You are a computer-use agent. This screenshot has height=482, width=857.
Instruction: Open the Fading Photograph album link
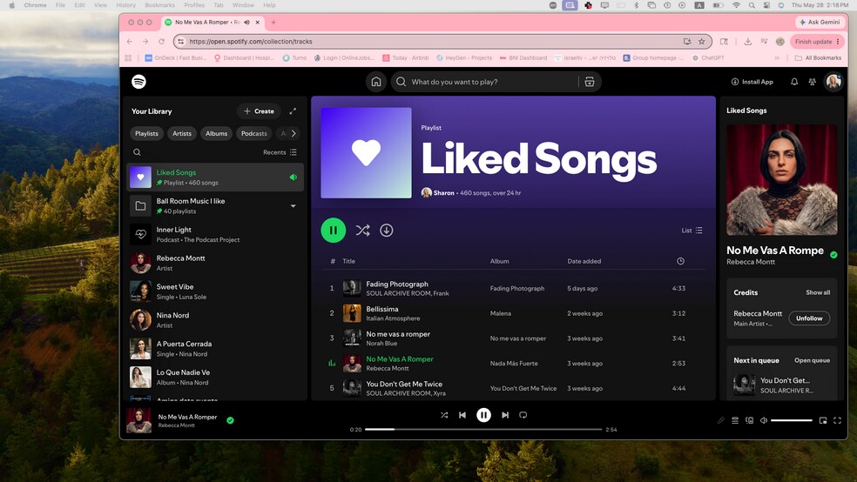517,288
